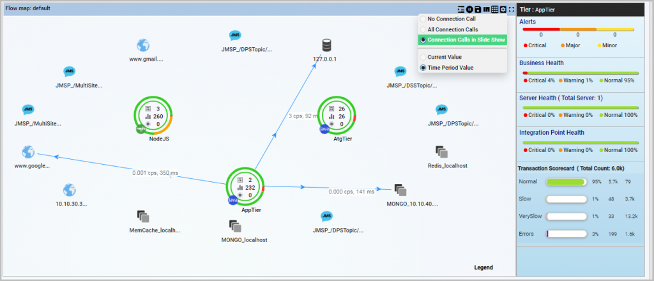Click the VerySlow transactions progress bar
This screenshot has height=281, width=654.
567,216
